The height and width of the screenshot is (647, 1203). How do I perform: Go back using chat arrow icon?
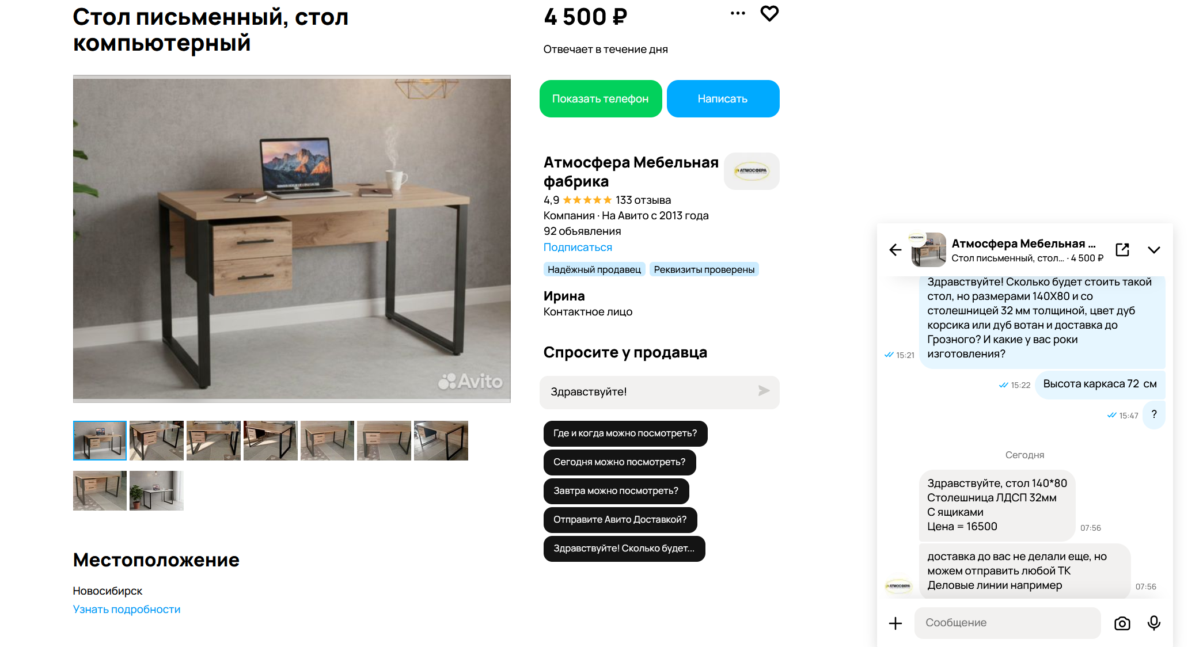pos(895,250)
